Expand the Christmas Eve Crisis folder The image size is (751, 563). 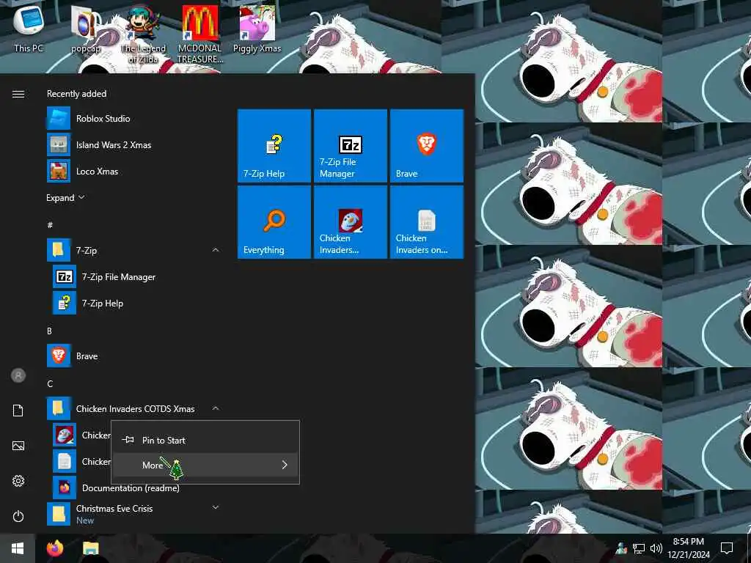point(216,507)
